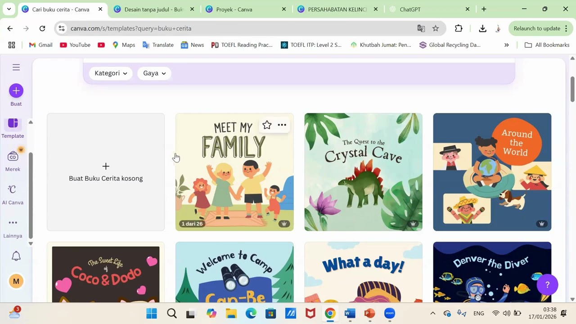Star the Meet My Family template
This screenshot has width=576, height=324.
point(267,125)
